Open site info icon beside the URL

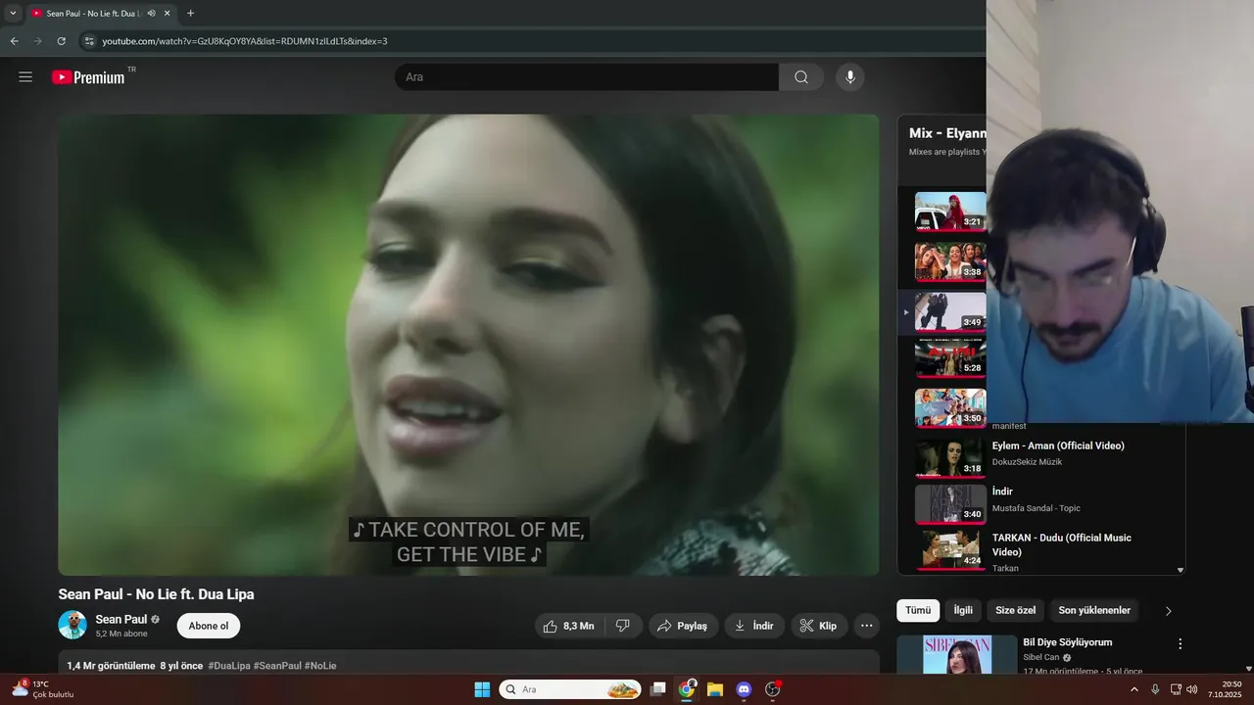[x=88, y=41]
